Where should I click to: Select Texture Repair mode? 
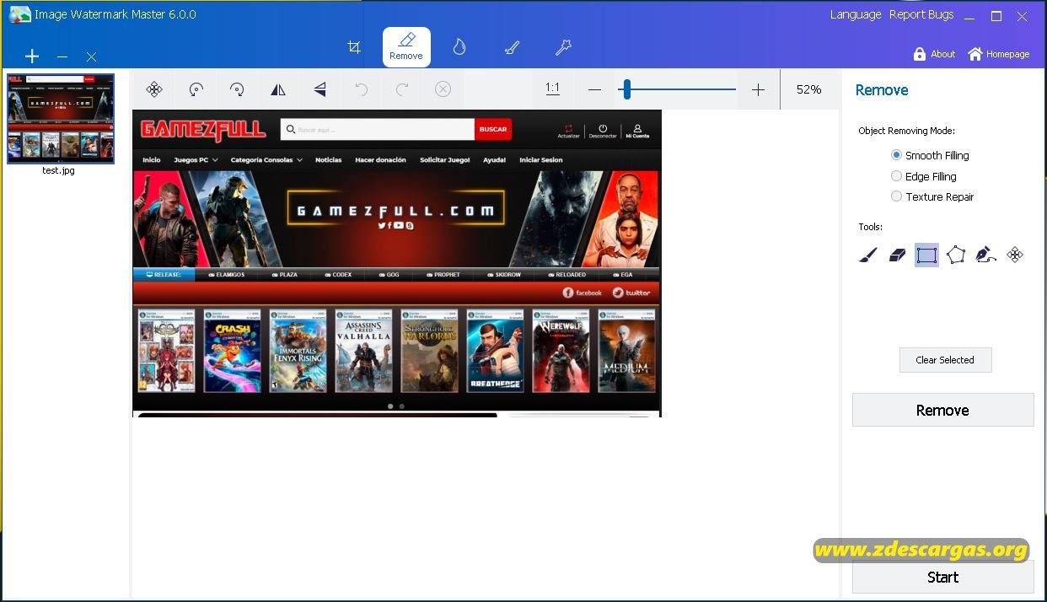[932, 196]
